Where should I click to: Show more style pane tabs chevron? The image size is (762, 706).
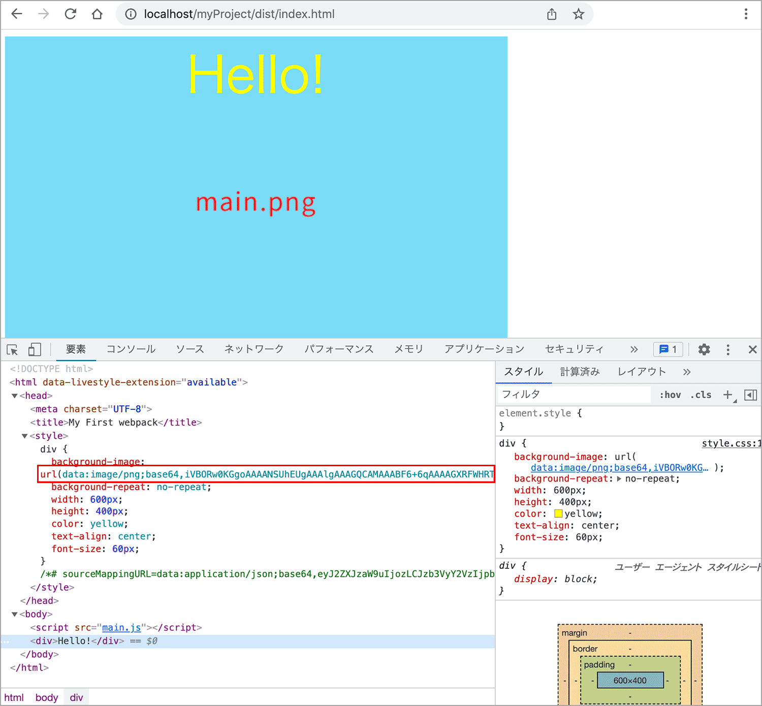(x=687, y=372)
